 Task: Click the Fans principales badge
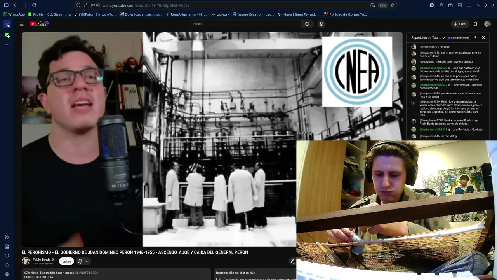pos(459,38)
